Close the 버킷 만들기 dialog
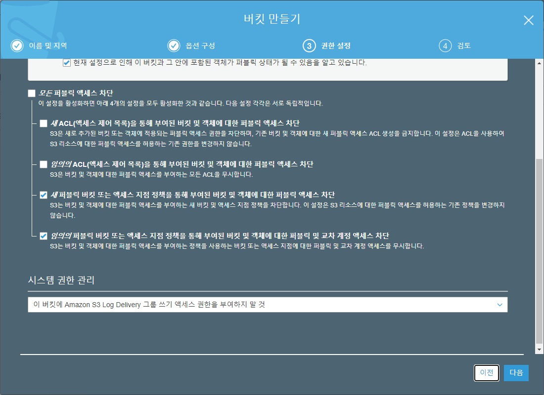The image size is (544, 395). [529, 20]
